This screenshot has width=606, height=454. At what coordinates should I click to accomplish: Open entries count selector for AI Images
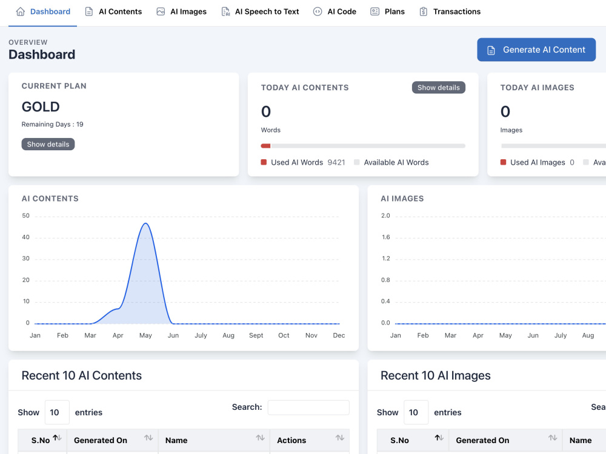[416, 412]
